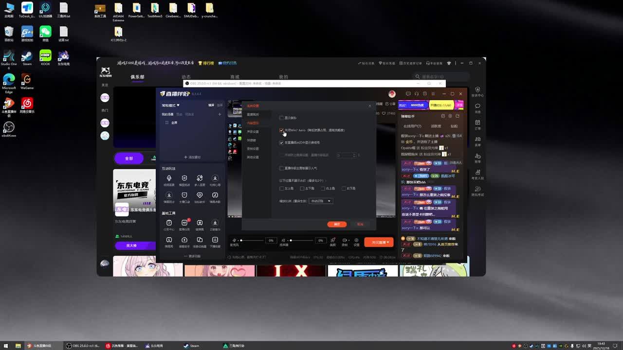Open the 关闭直播 button dropdown arrow
The width and height of the screenshot is (623, 350).
coord(388,242)
